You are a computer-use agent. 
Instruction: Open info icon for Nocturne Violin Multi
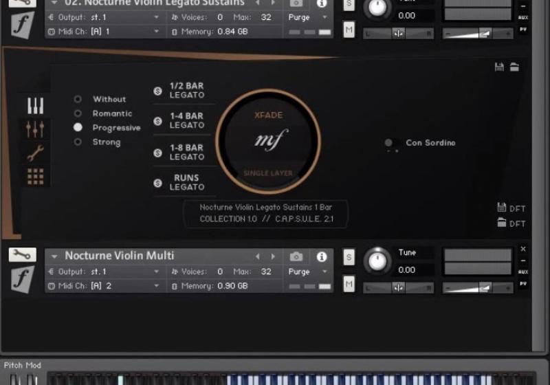tap(321, 256)
